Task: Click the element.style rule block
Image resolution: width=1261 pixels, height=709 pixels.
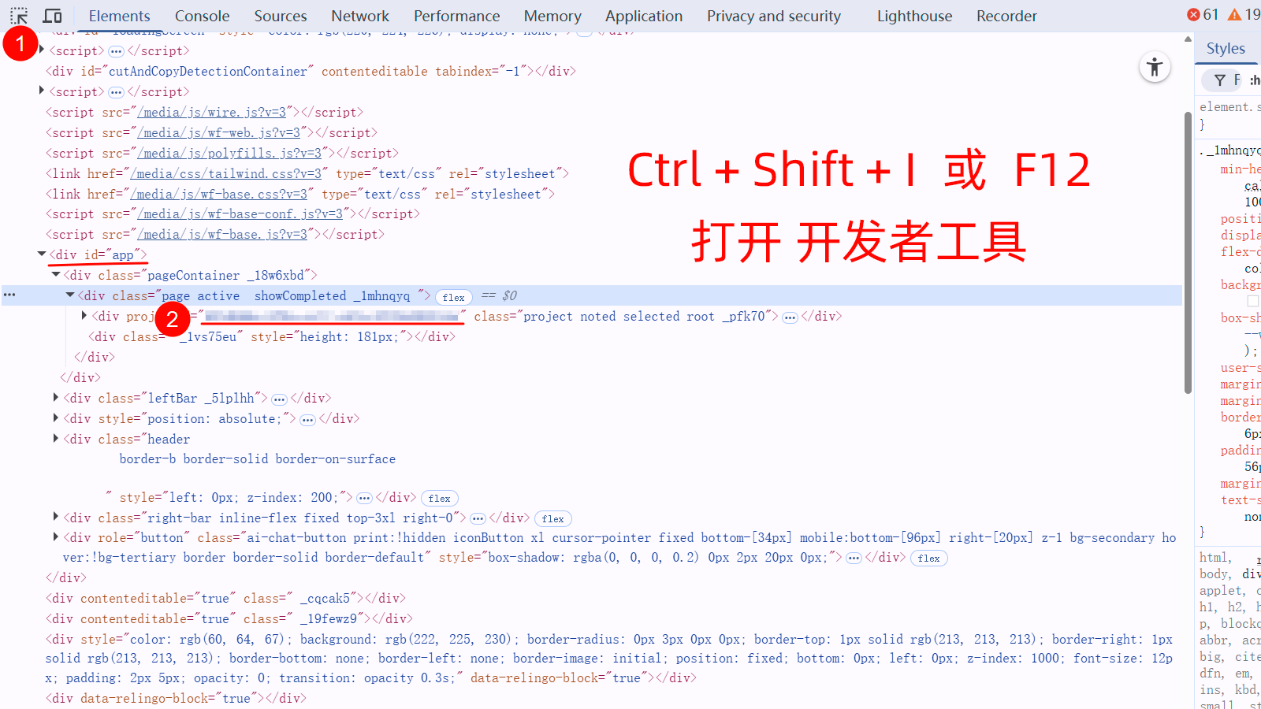Action: point(1229,115)
